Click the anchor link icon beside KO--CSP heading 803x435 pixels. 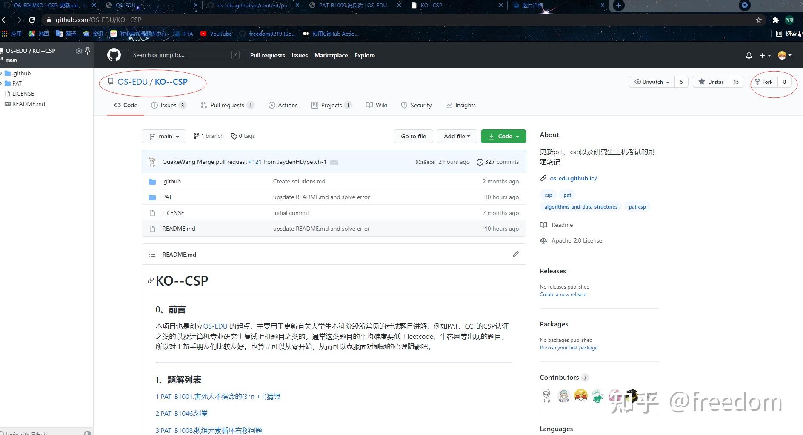[150, 280]
